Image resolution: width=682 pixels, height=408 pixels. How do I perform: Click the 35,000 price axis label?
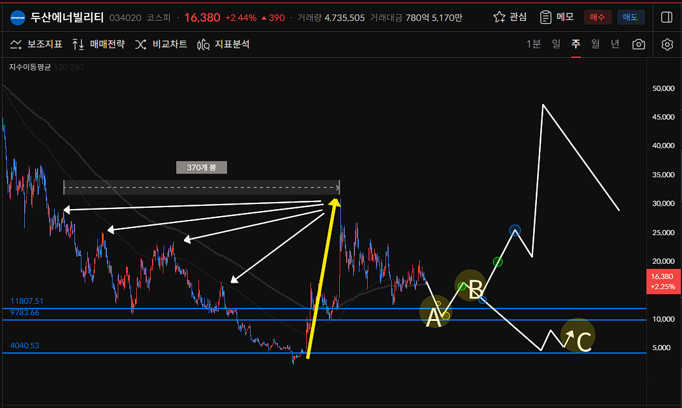point(664,175)
